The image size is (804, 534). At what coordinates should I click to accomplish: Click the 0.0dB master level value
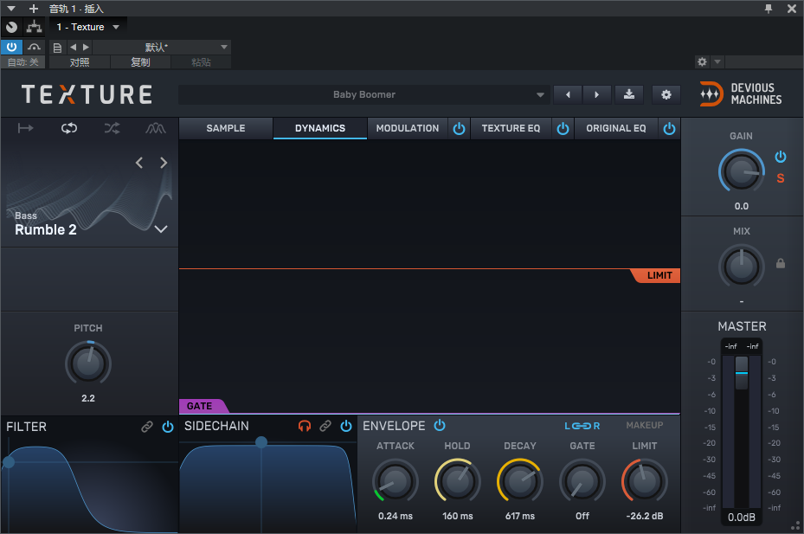click(x=742, y=517)
